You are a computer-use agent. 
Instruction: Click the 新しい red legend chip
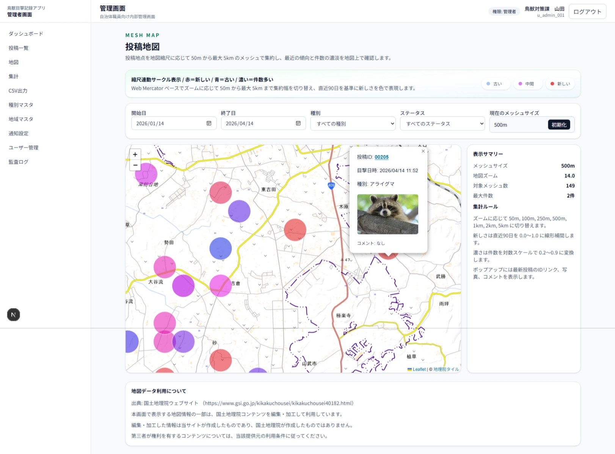click(x=560, y=84)
